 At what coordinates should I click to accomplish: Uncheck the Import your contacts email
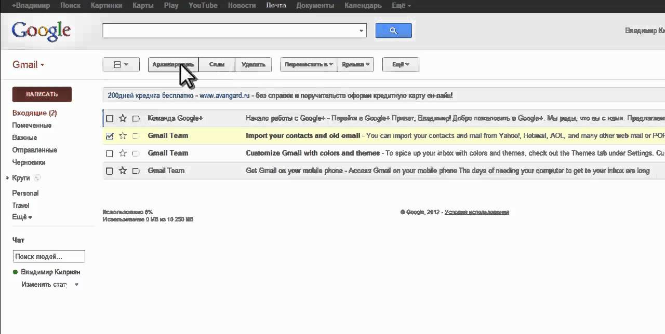tap(110, 136)
